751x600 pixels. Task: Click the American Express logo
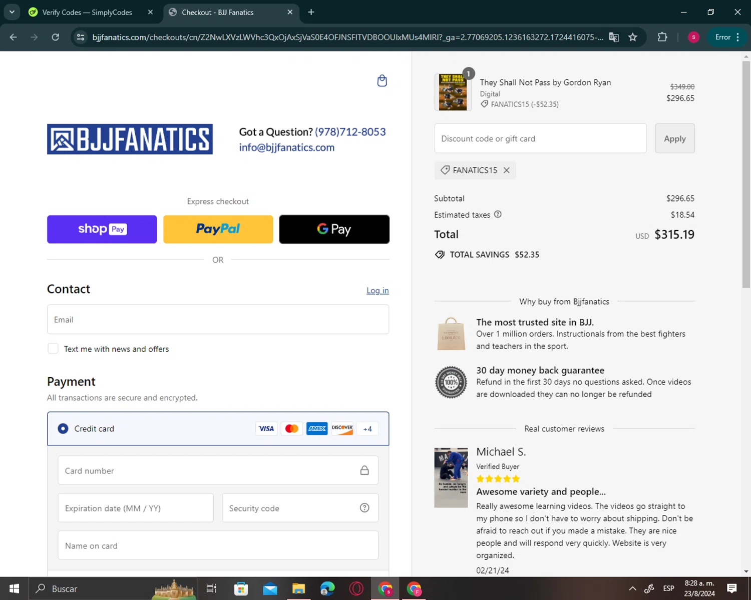tap(317, 428)
